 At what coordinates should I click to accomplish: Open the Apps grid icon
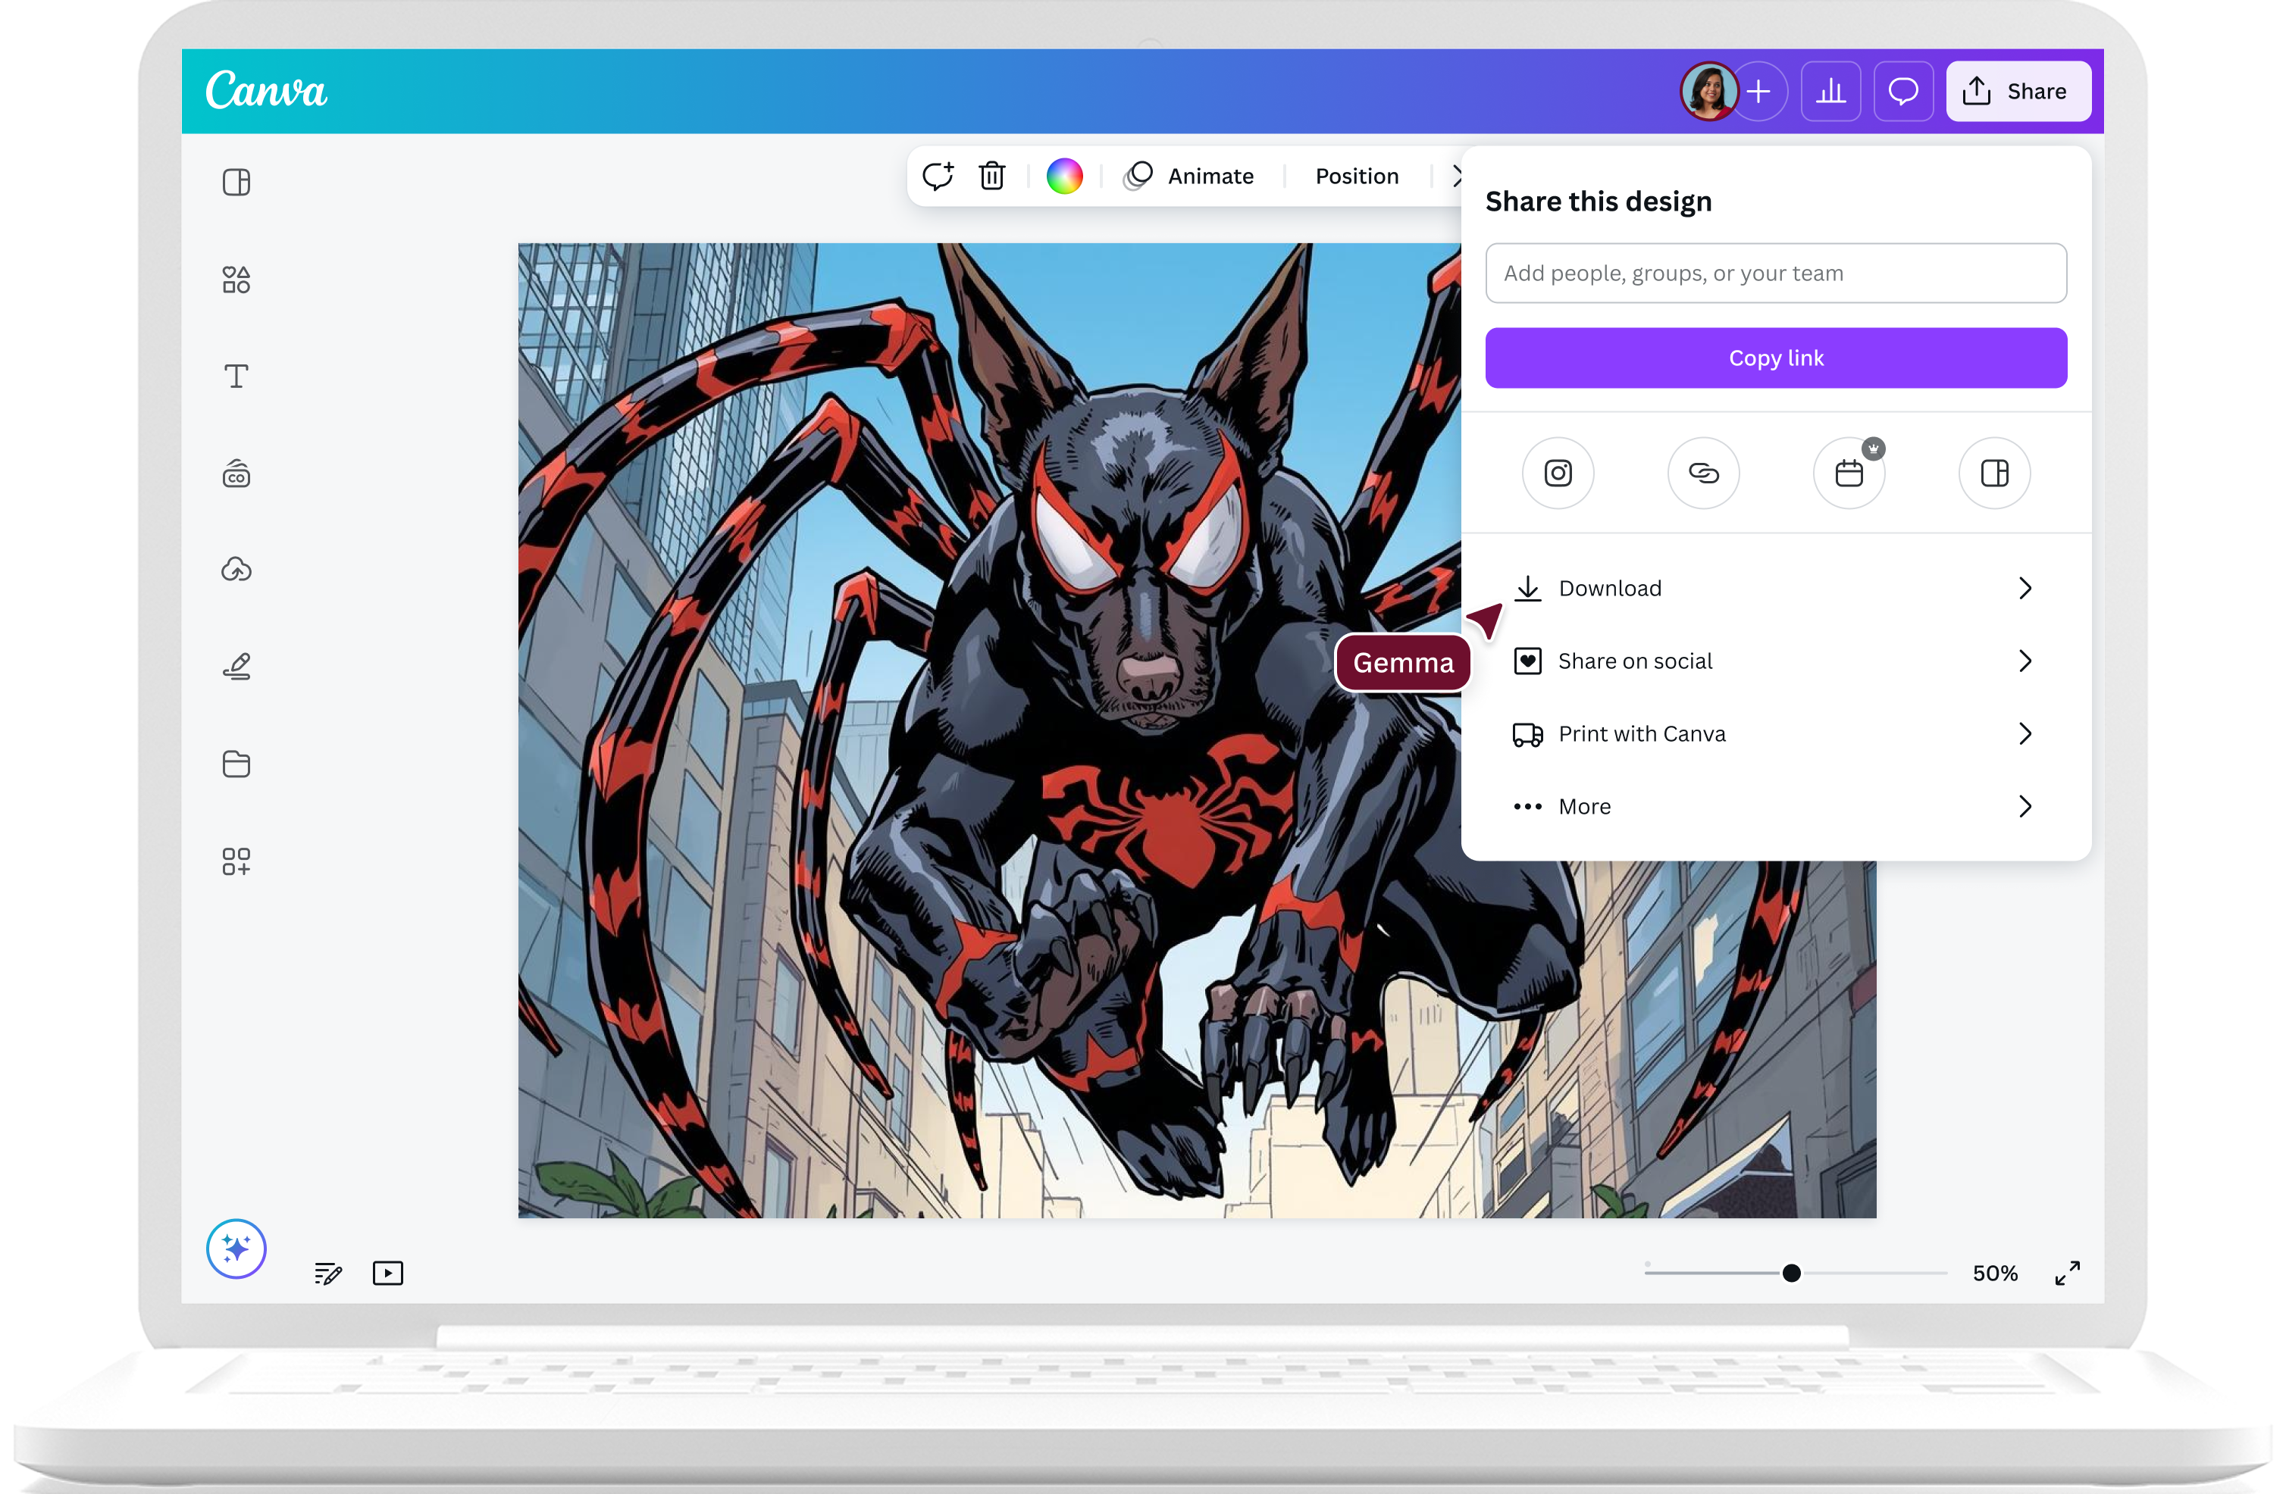(236, 861)
